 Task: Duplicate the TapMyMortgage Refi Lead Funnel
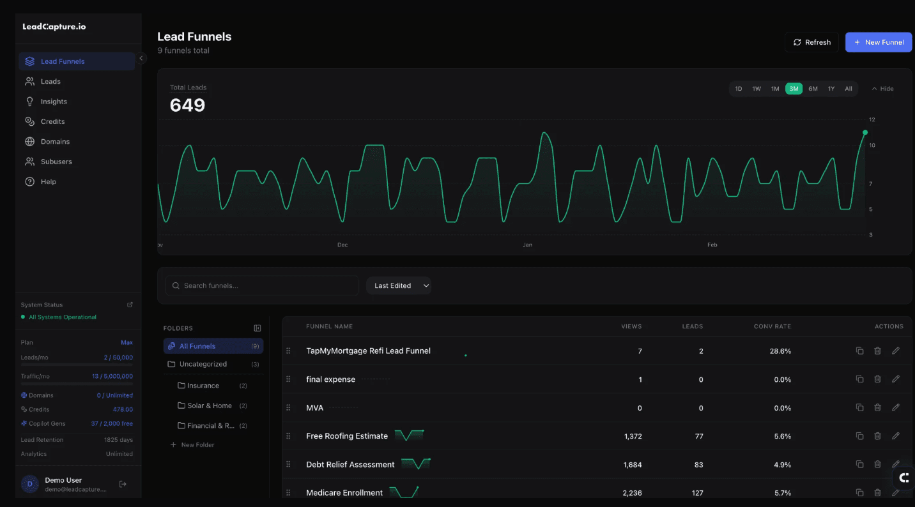tap(859, 351)
